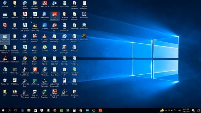The width and height of the screenshot is (201, 113).
Task: Launch McAfee Security Scan shortcut
Action: pyautogui.click(x=64, y=49)
